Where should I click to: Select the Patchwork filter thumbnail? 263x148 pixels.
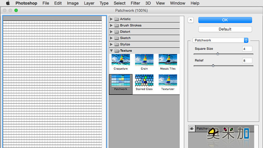121,81
